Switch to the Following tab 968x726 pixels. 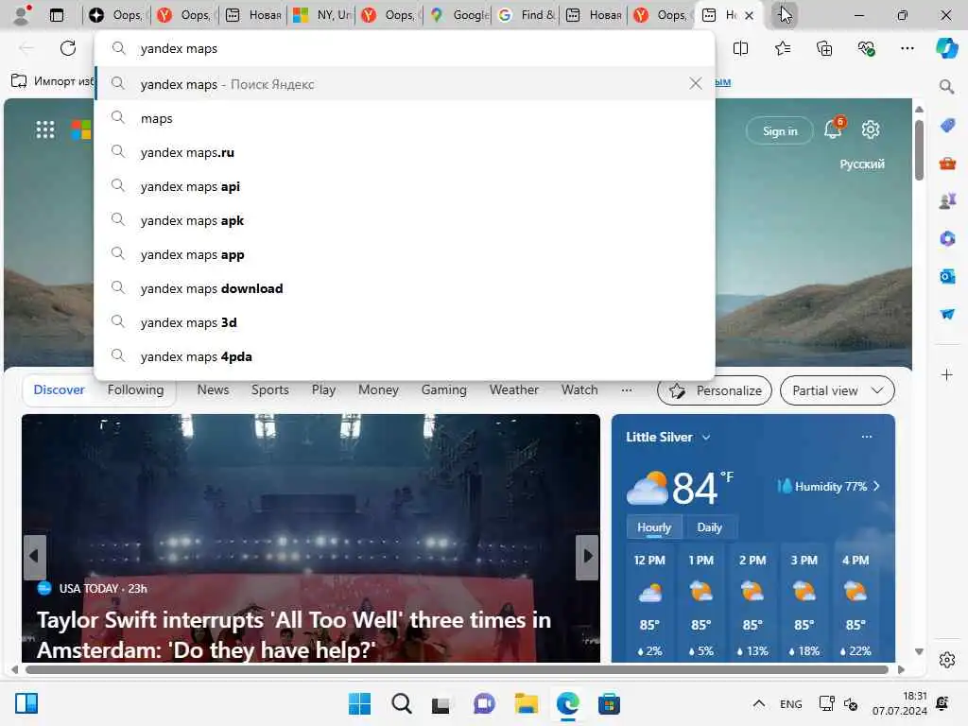[136, 389]
